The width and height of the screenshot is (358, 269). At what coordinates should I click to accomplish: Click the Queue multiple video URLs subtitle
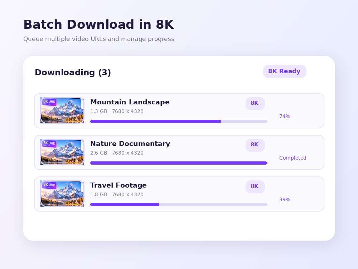coord(99,39)
